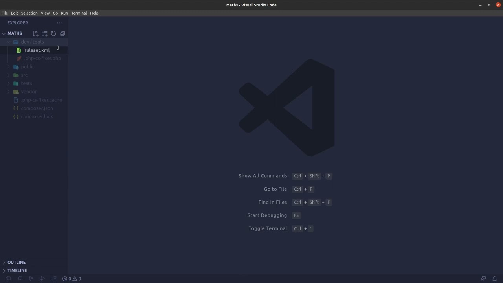Screen dimensions: 503x283
Task: Click the 'Start Debugging' text
Action: coord(267,215)
